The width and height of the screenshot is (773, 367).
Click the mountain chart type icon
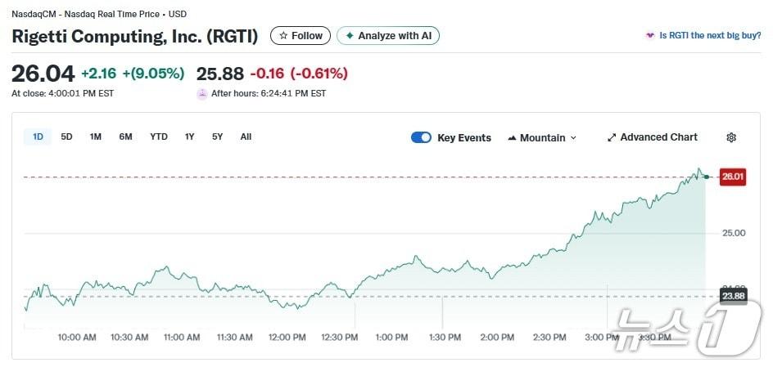click(513, 137)
